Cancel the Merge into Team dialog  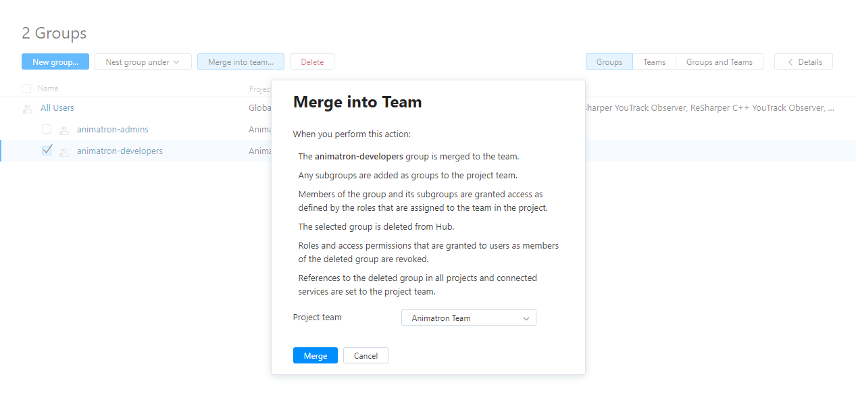(366, 355)
